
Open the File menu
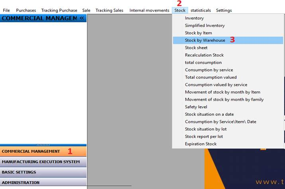tap(6, 10)
